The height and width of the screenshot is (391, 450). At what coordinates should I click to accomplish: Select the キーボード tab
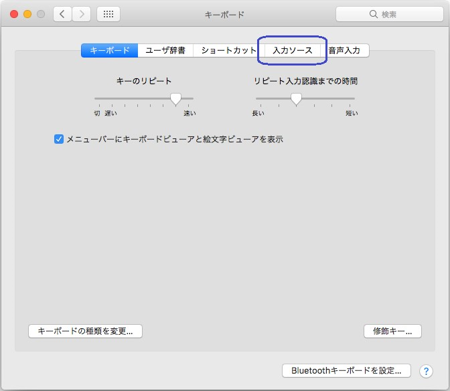click(x=109, y=51)
